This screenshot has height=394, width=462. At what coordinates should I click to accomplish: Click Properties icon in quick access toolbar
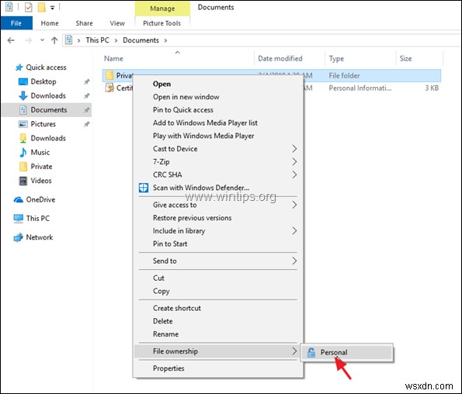click(x=28, y=7)
